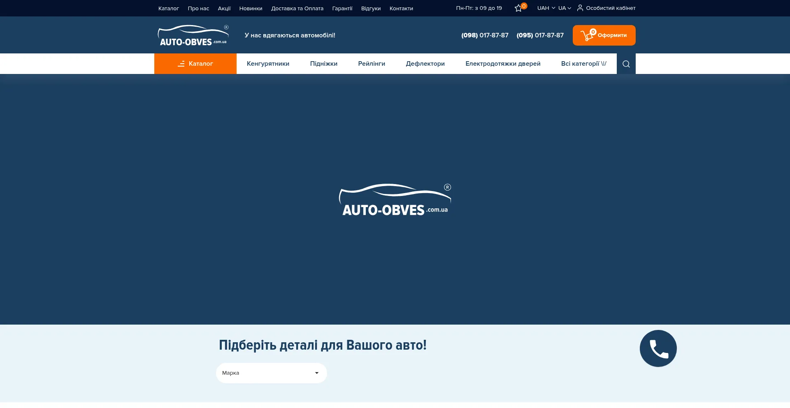Click the AUTO-OBVES header logo
The width and height of the screenshot is (790, 408).
click(193, 35)
